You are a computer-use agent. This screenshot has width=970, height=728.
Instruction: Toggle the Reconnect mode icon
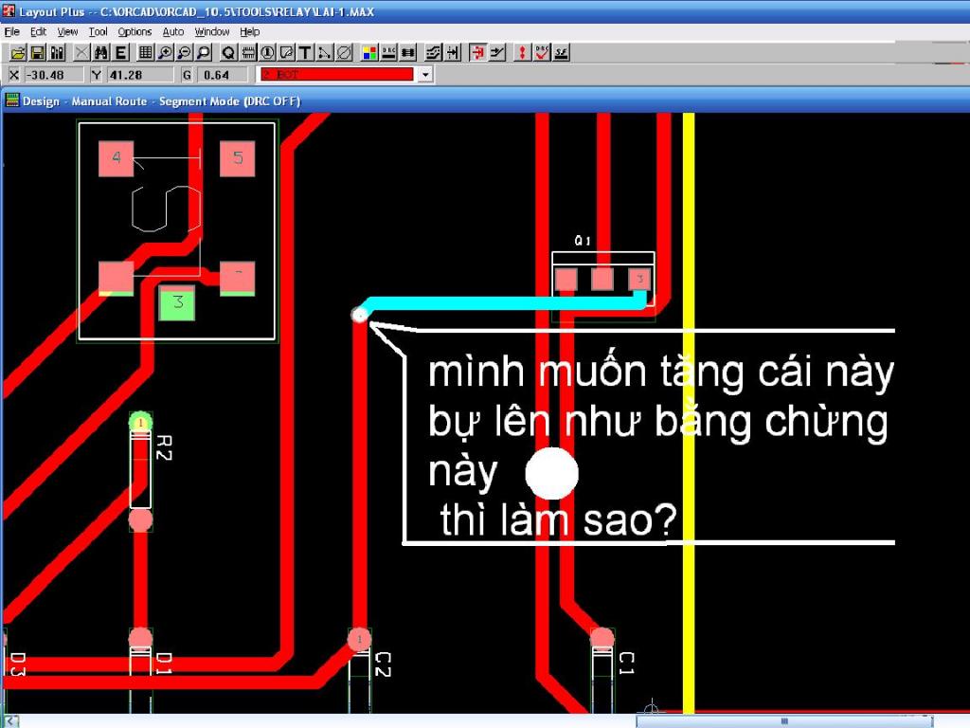click(x=408, y=53)
